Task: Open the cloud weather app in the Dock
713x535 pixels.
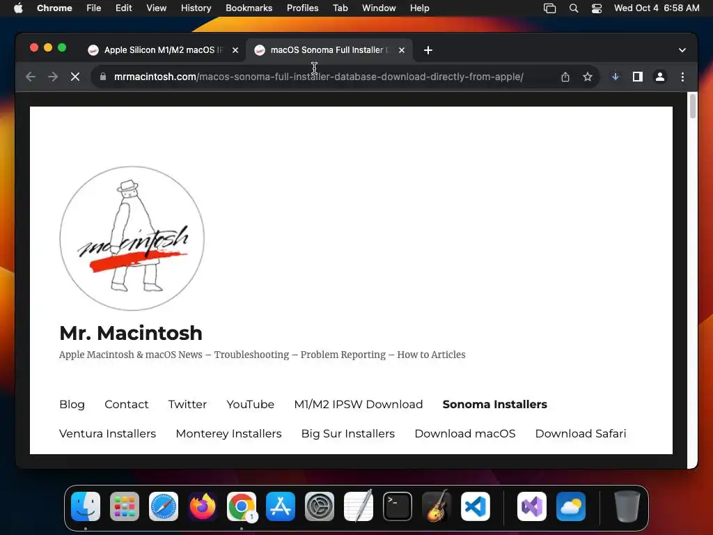Action: (571, 506)
